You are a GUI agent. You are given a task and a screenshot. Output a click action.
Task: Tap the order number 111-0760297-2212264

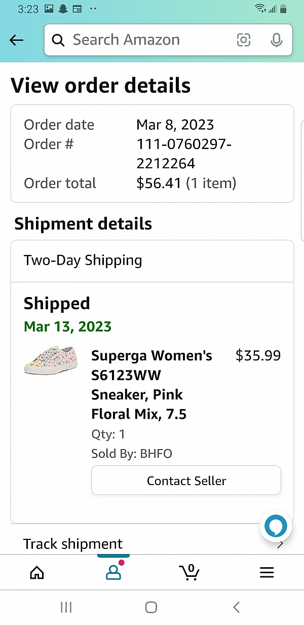(184, 154)
